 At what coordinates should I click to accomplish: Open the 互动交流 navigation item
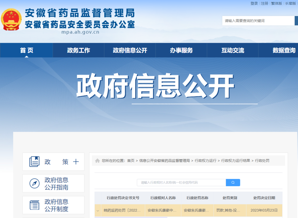point(233,50)
